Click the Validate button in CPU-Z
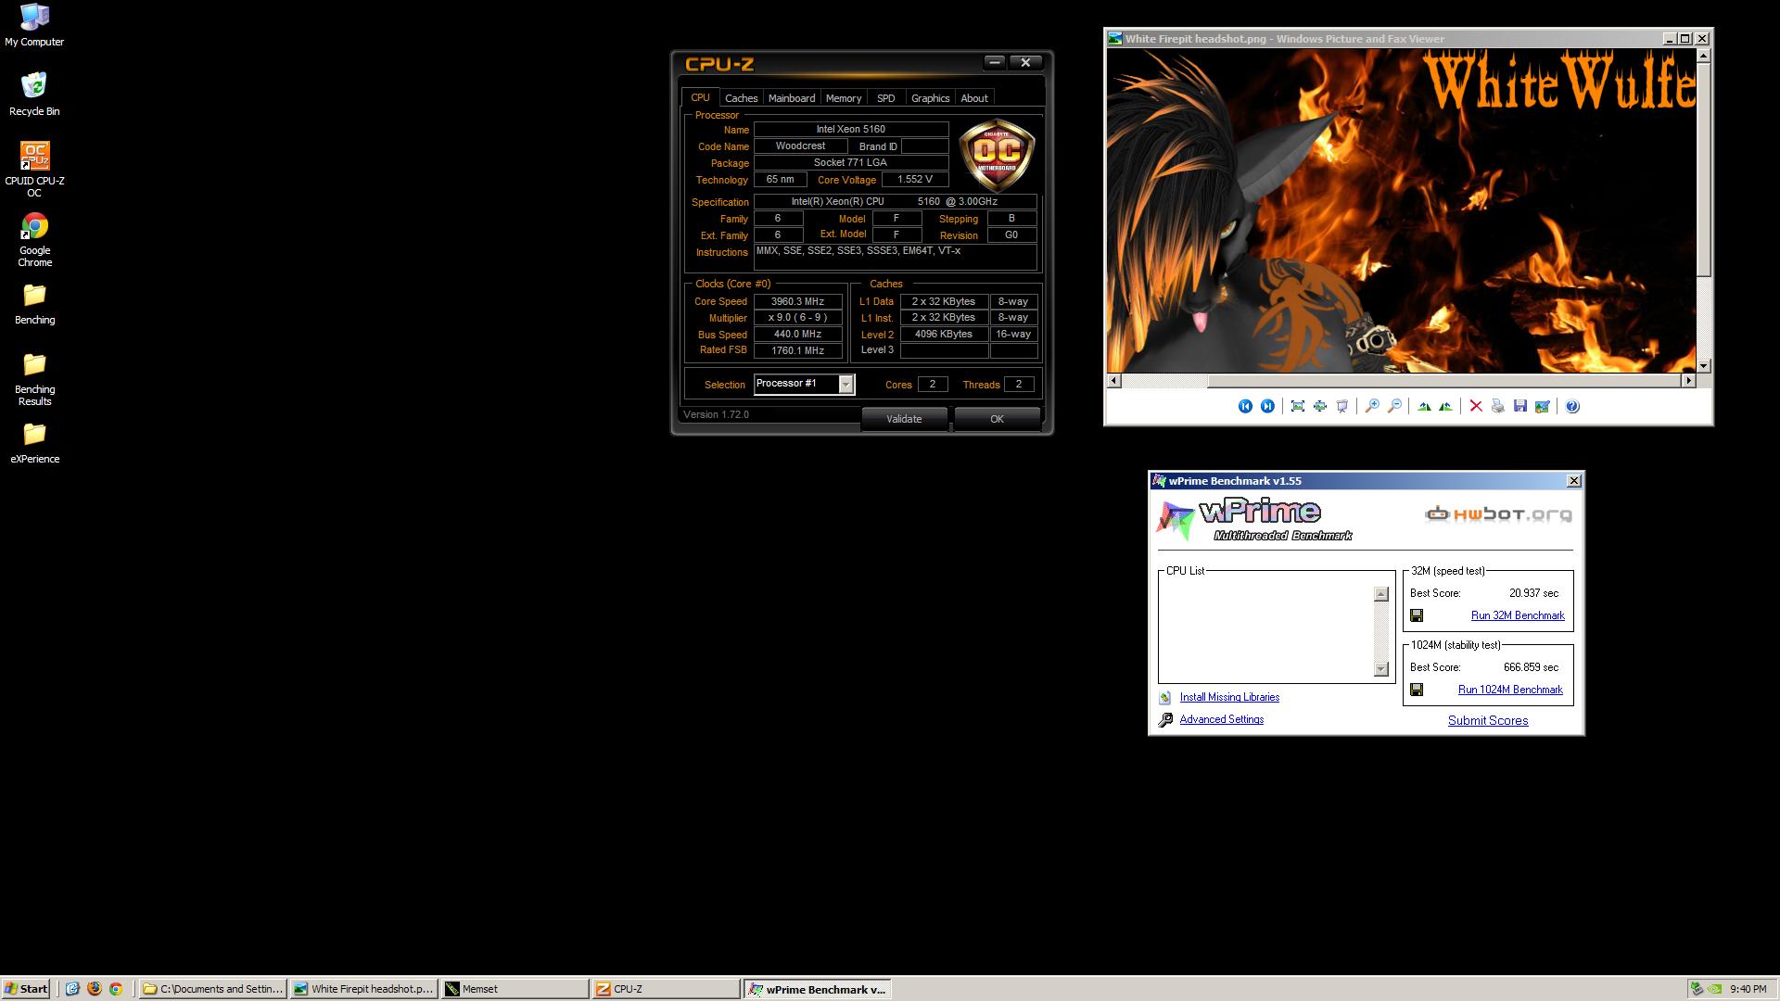 pos(904,419)
